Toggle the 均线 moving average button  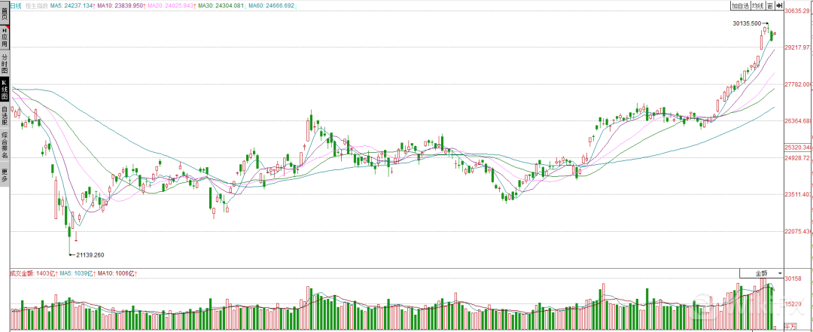(760, 6)
